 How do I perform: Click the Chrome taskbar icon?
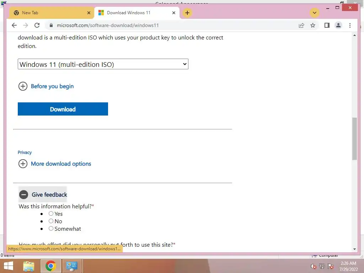pyautogui.click(x=50, y=266)
